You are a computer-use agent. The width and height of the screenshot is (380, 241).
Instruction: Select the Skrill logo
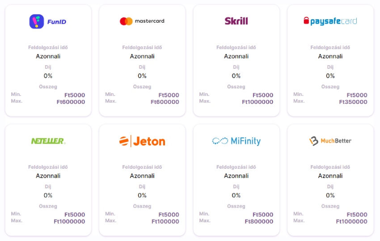click(236, 21)
